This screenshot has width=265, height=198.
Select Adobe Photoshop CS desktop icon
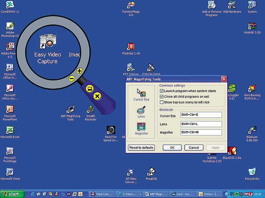10,29
